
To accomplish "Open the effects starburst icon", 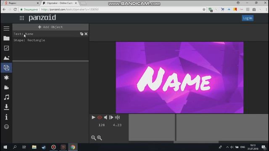I will 6,78.
